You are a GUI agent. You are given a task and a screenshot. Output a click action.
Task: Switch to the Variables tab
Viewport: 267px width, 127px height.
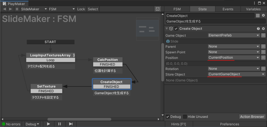tap(253, 9)
